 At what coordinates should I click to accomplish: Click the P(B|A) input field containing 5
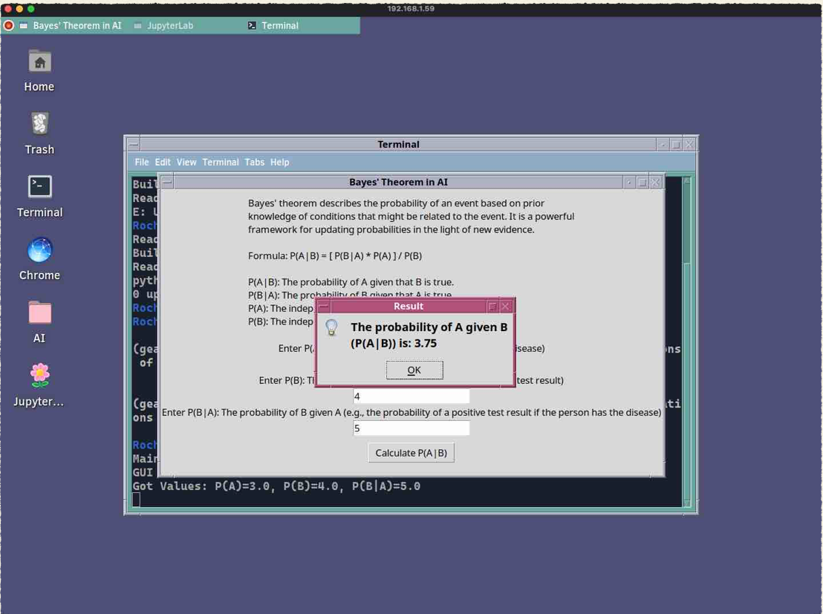click(411, 428)
